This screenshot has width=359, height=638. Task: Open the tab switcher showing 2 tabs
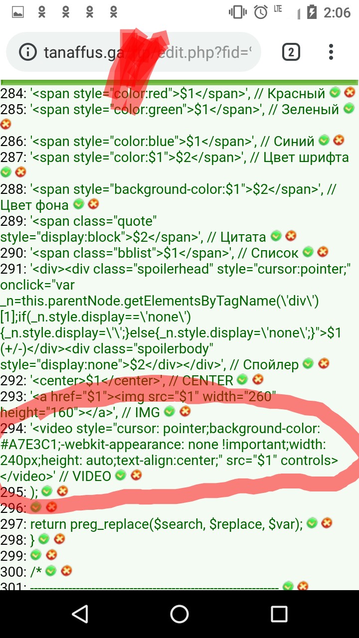(291, 52)
